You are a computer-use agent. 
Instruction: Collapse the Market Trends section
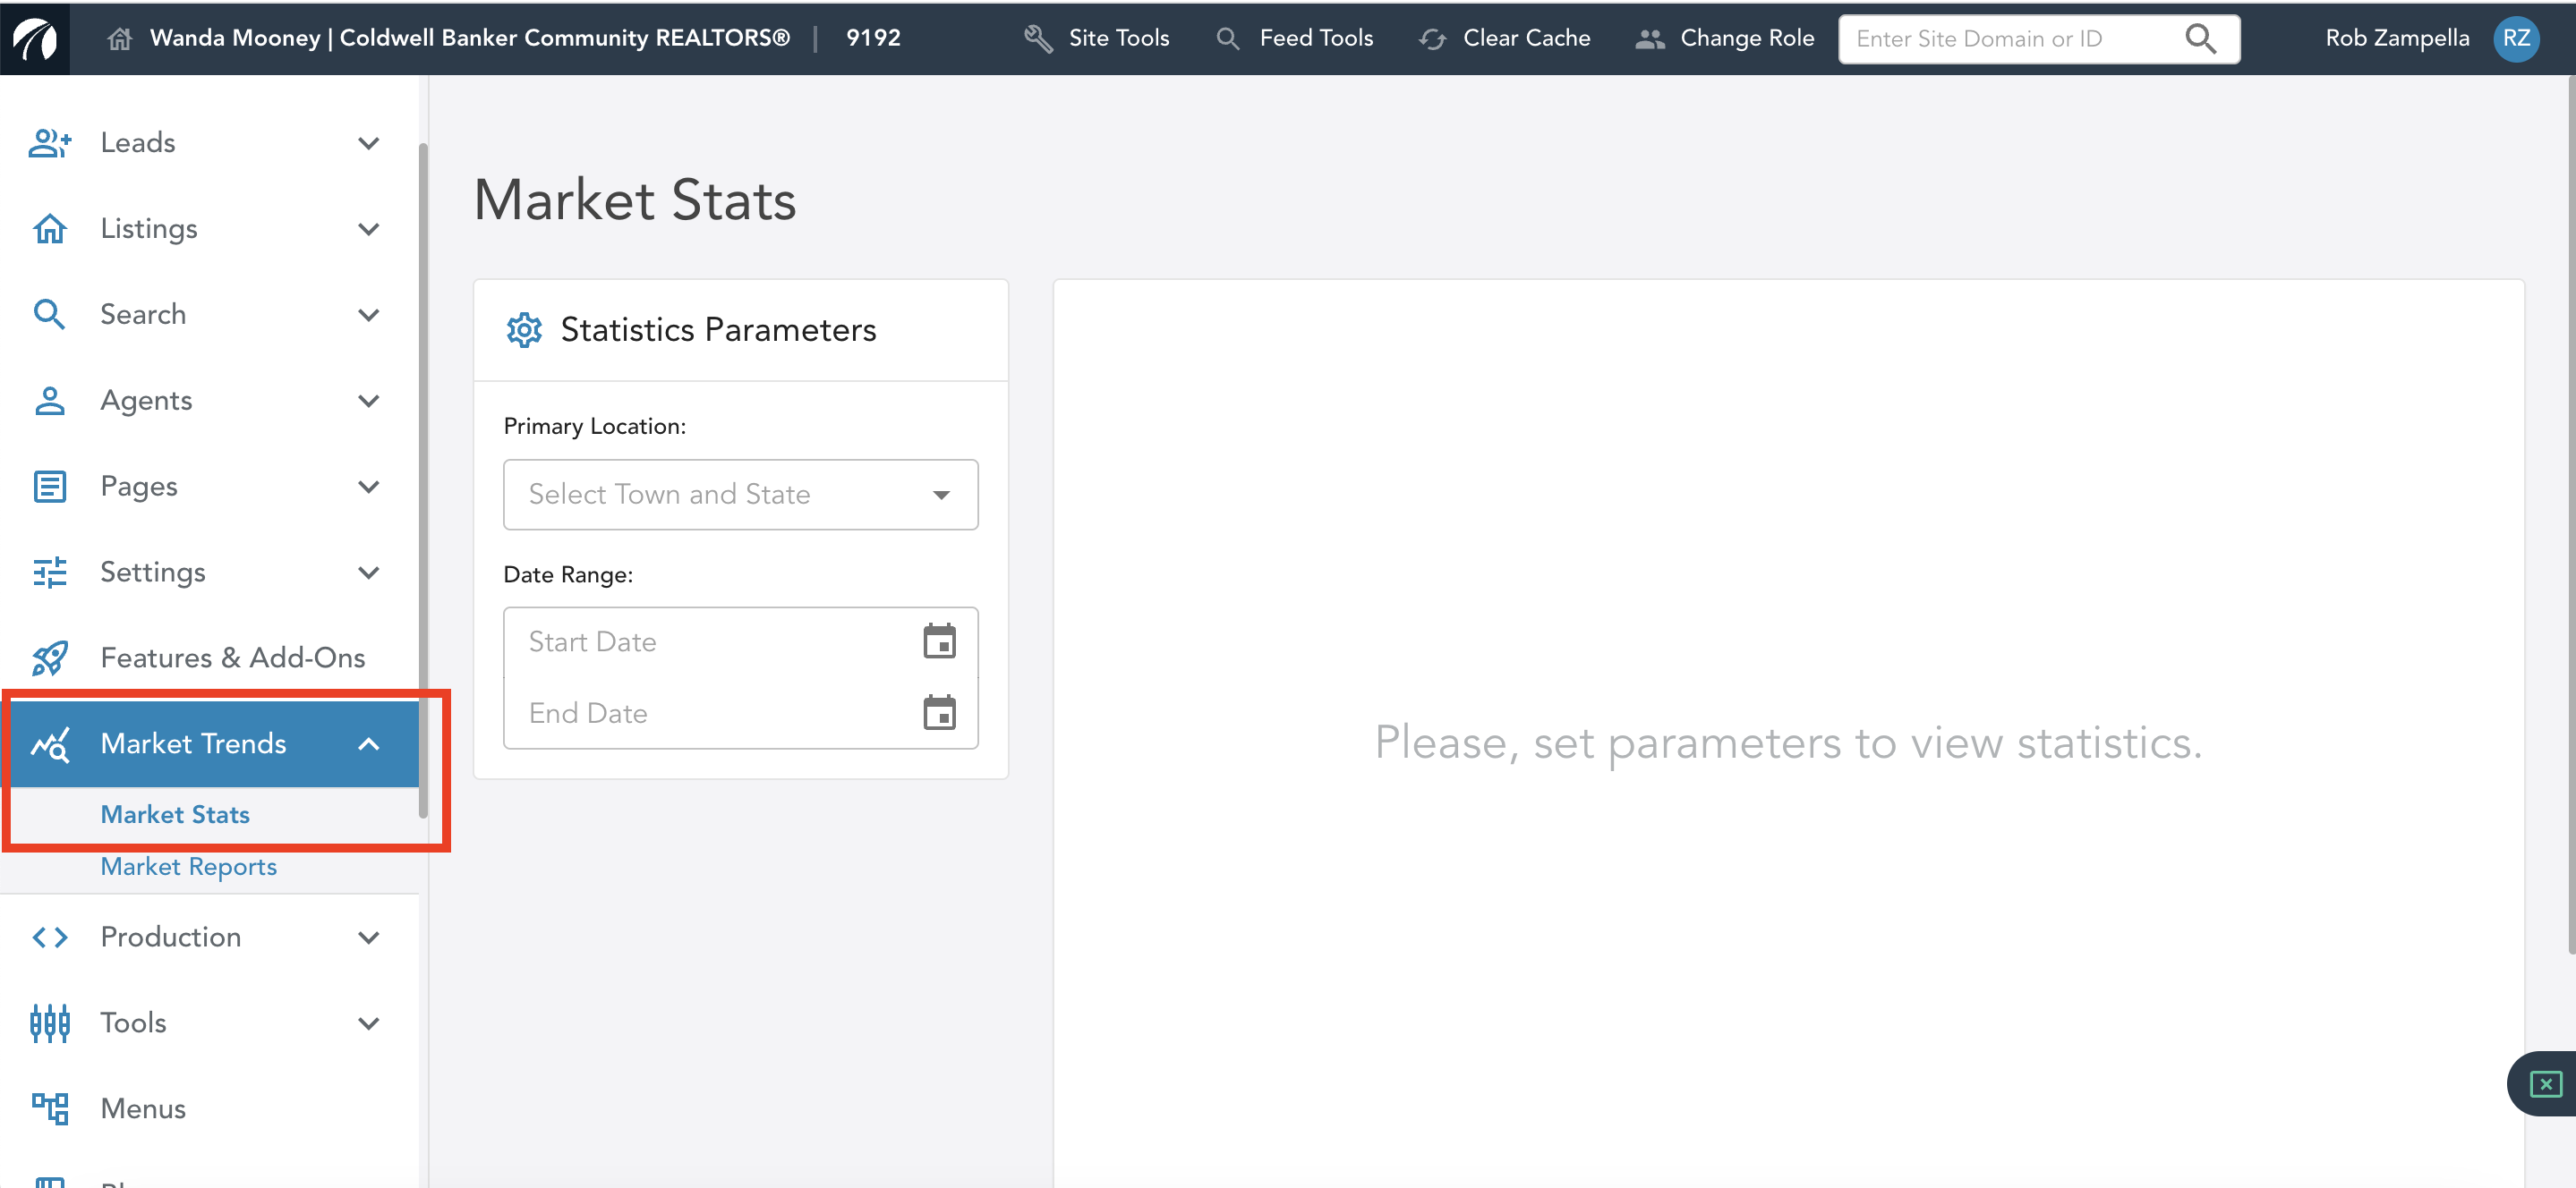point(368,743)
